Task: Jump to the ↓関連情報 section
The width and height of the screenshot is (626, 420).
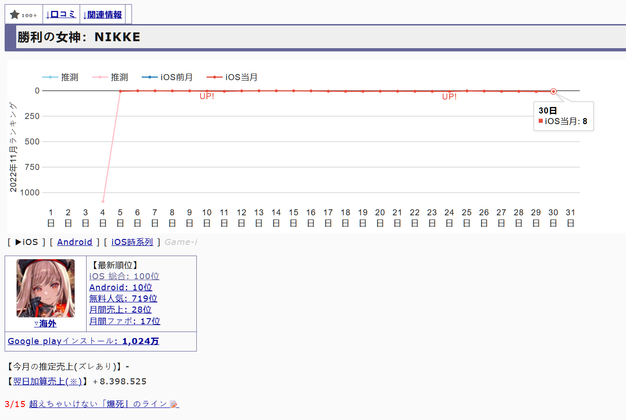Action: (102, 15)
